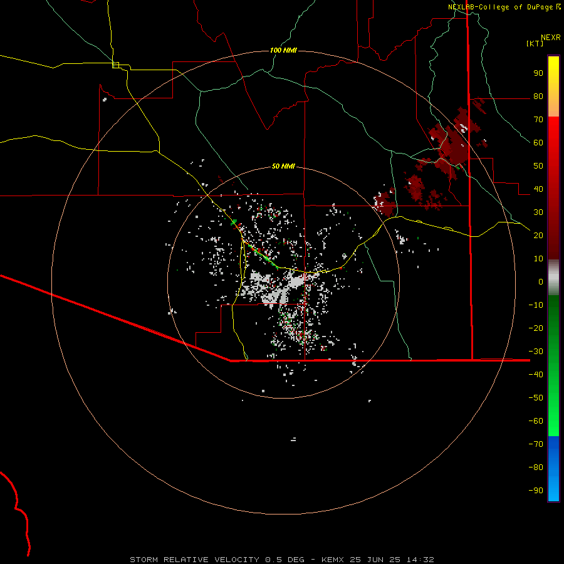Select the -50 scale label

click(x=536, y=397)
